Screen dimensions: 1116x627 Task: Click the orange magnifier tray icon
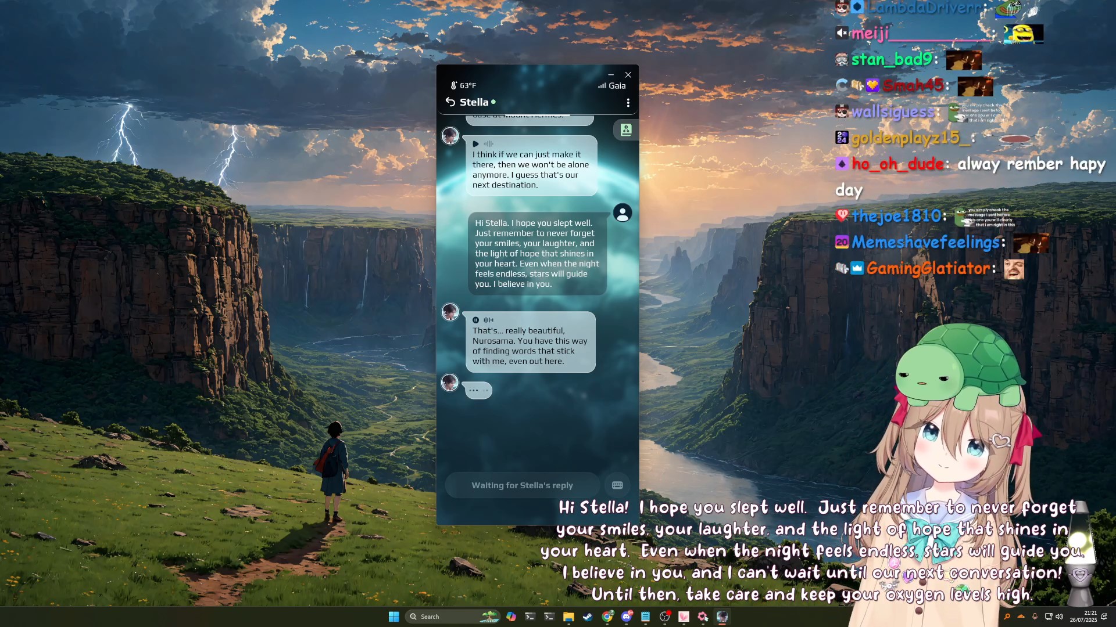[x=1007, y=617]
